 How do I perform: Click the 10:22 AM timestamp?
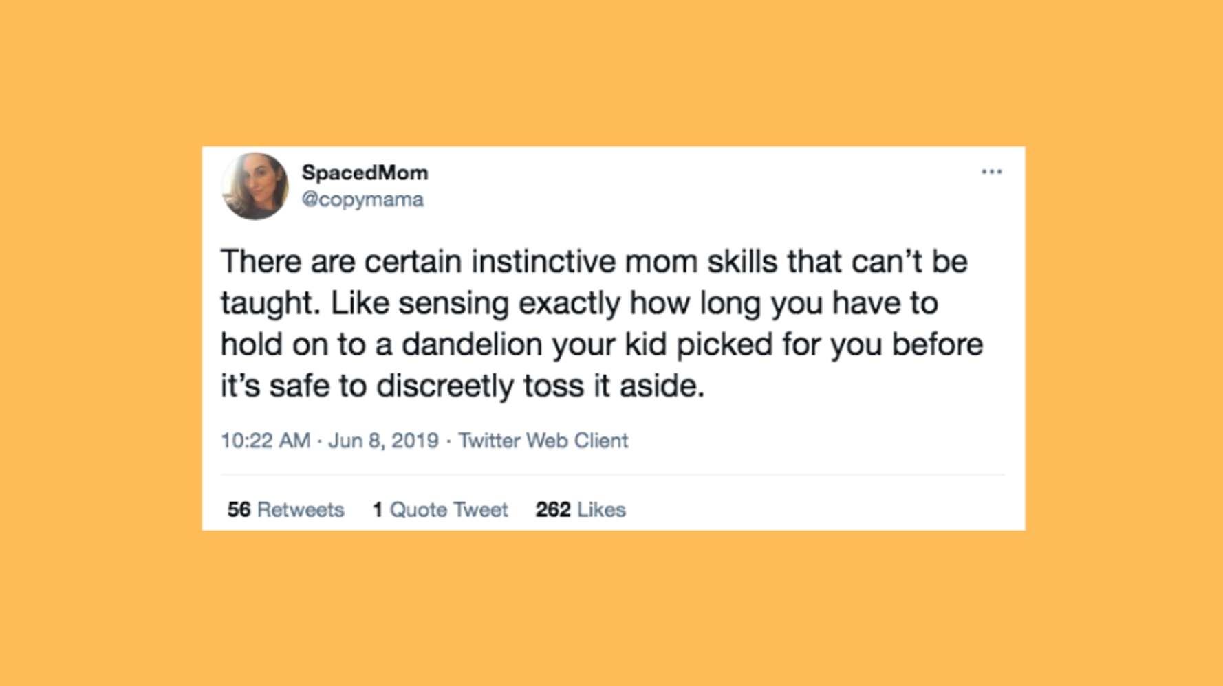pyautogui.click(x=266, y=441)
